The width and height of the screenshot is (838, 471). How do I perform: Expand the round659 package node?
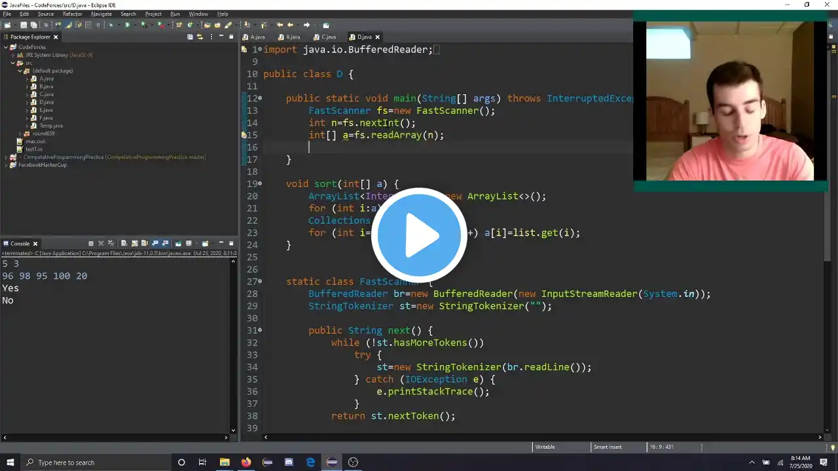tap(20, 133)
